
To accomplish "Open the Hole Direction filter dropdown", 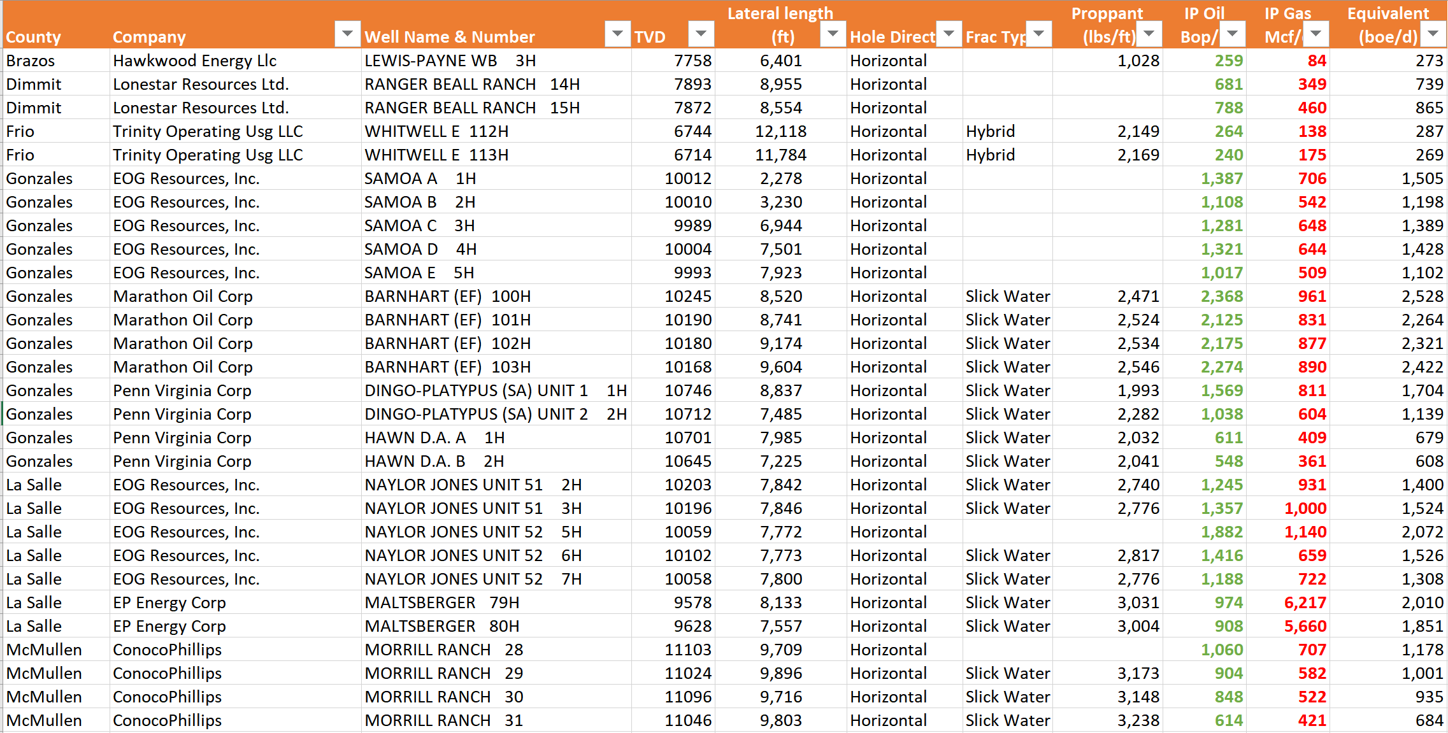I will (949, 34).
